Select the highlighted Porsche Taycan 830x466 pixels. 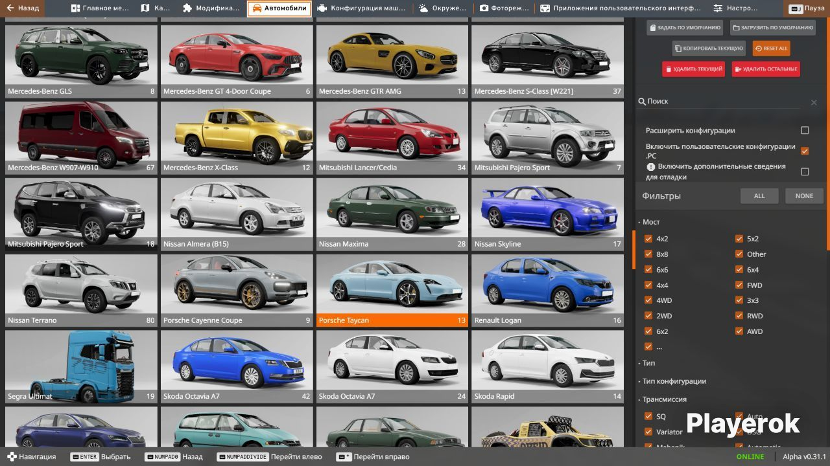tap(392, 291)
